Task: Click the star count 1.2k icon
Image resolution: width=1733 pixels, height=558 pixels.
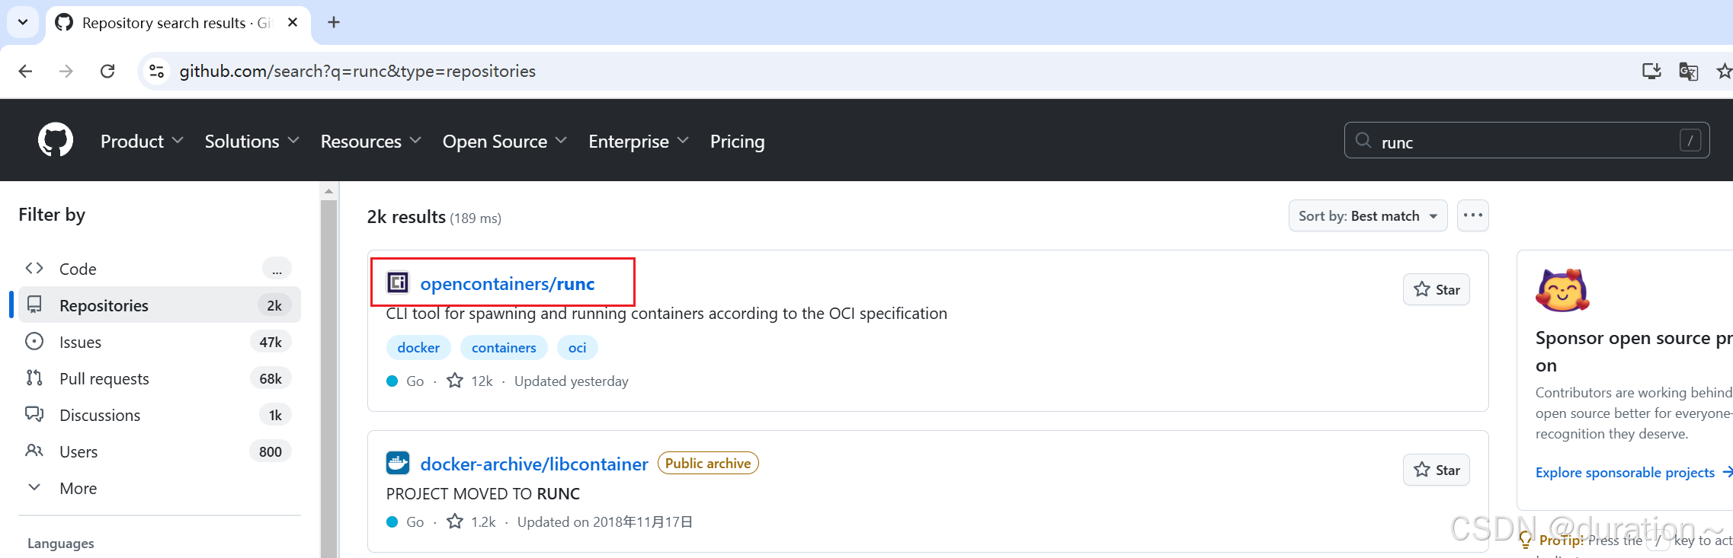Action: coord(454,521)
